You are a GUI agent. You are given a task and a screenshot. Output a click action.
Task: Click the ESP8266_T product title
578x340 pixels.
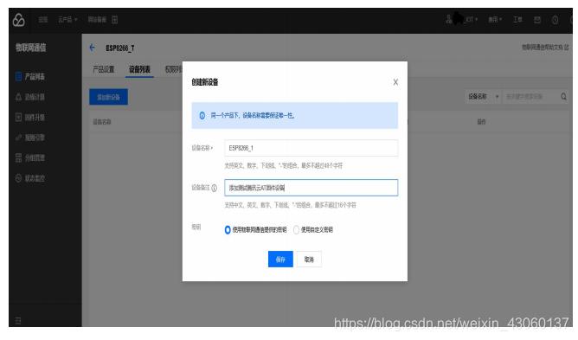pyautogui.click(x=119, y=48)
